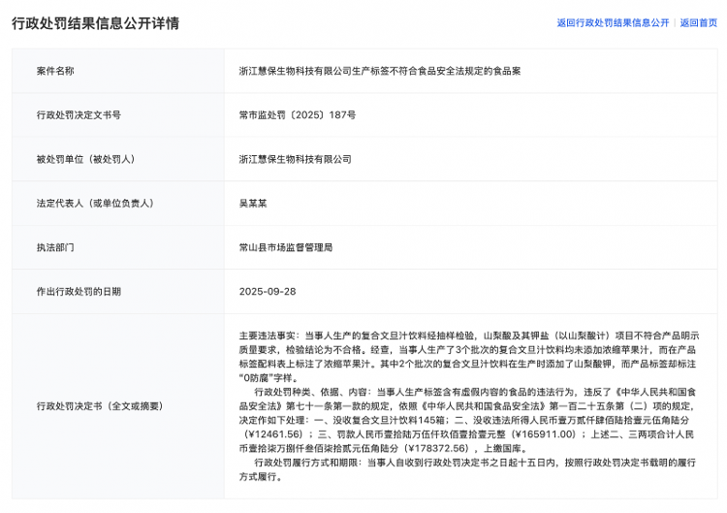Screen dimensions: 727x513
Task: Click the paragraph starting 行政处罚种类、依据、内容
Action: [468, 420]
